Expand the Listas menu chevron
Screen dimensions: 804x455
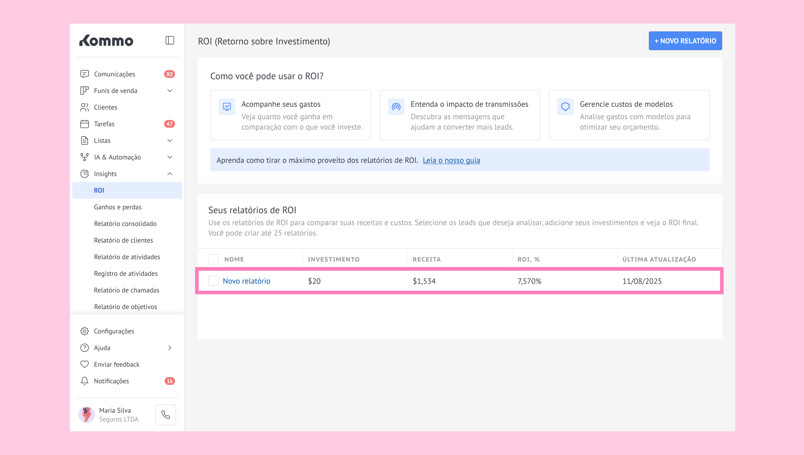[x=170, y=141]
